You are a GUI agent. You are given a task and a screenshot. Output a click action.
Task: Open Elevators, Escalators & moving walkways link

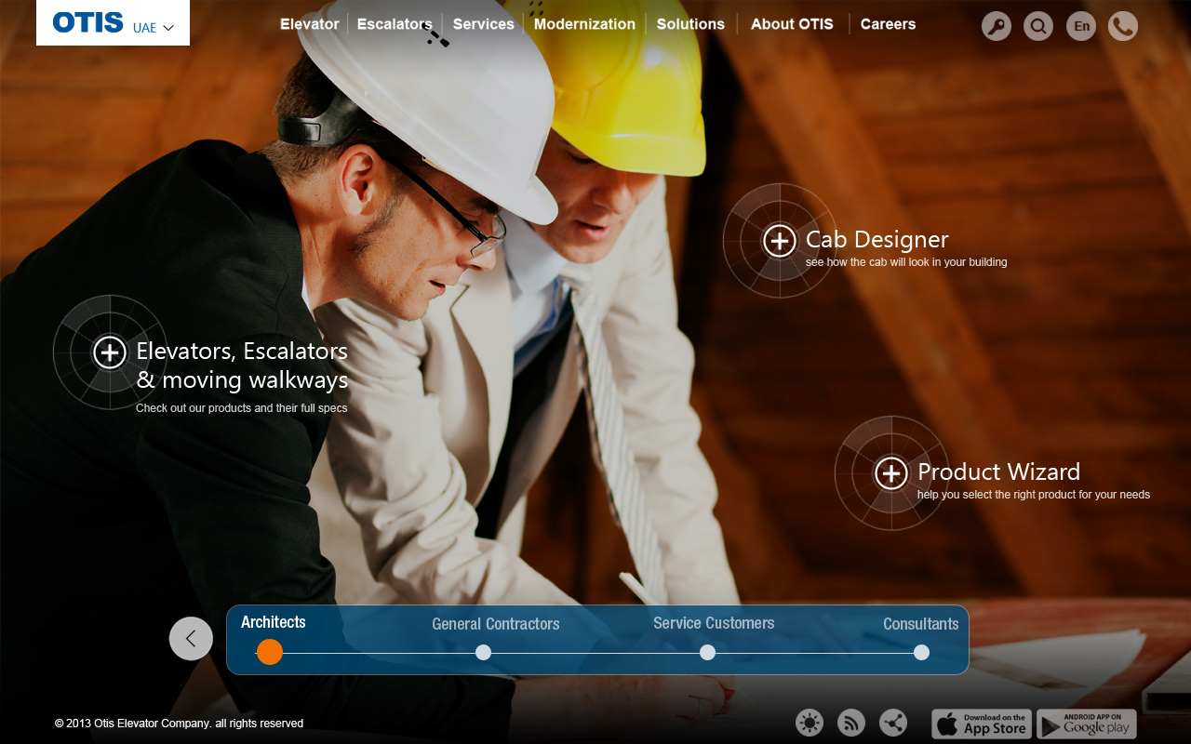click(x=242, y=365)
